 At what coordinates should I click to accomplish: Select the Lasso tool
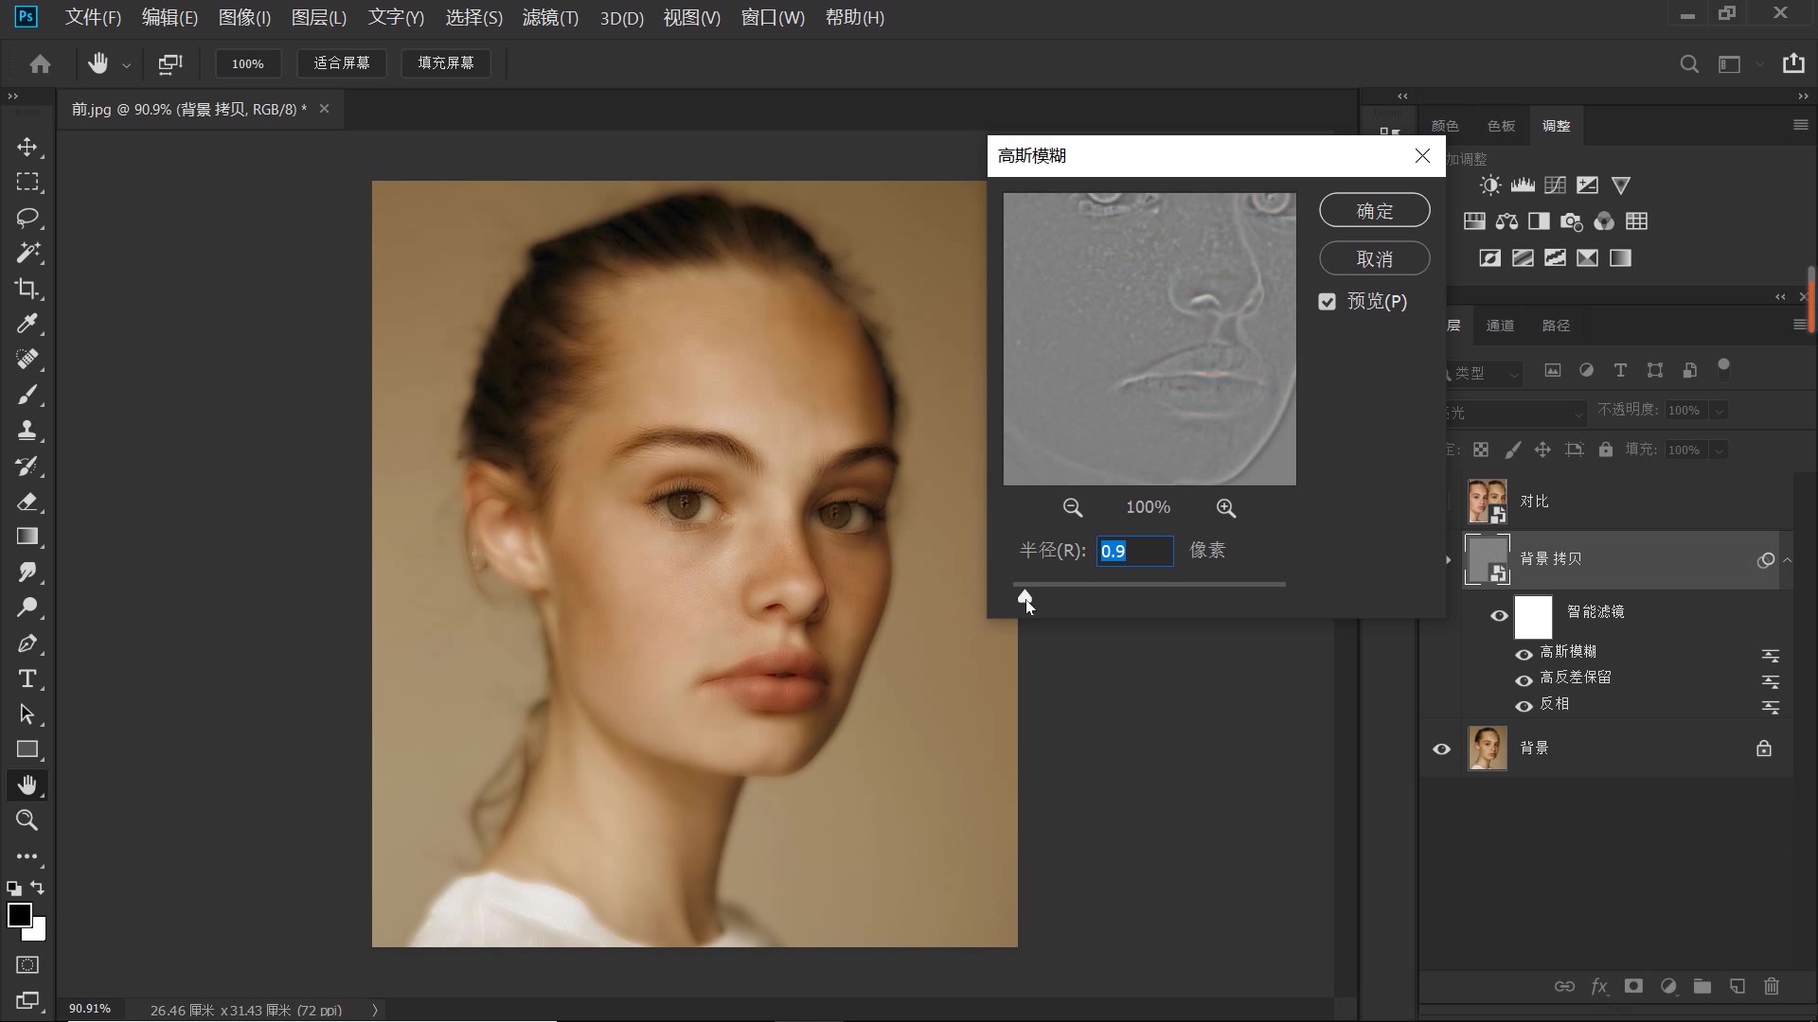[27, 218]
